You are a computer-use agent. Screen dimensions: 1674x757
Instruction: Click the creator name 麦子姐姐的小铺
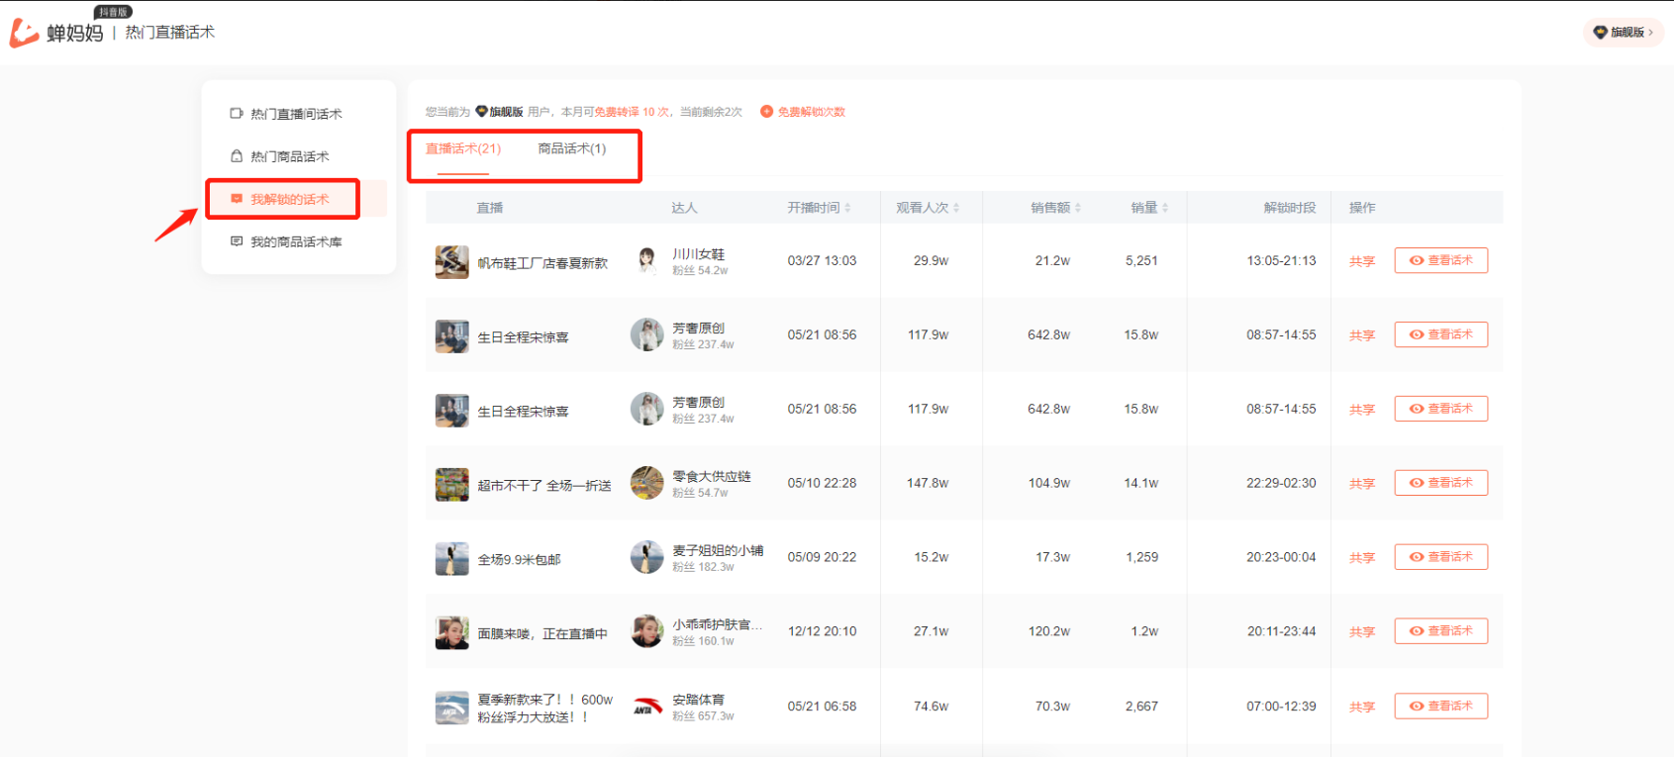(718, 550)
